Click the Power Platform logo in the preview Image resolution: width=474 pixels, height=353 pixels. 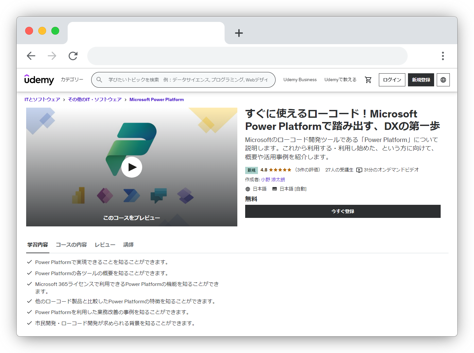131,149
